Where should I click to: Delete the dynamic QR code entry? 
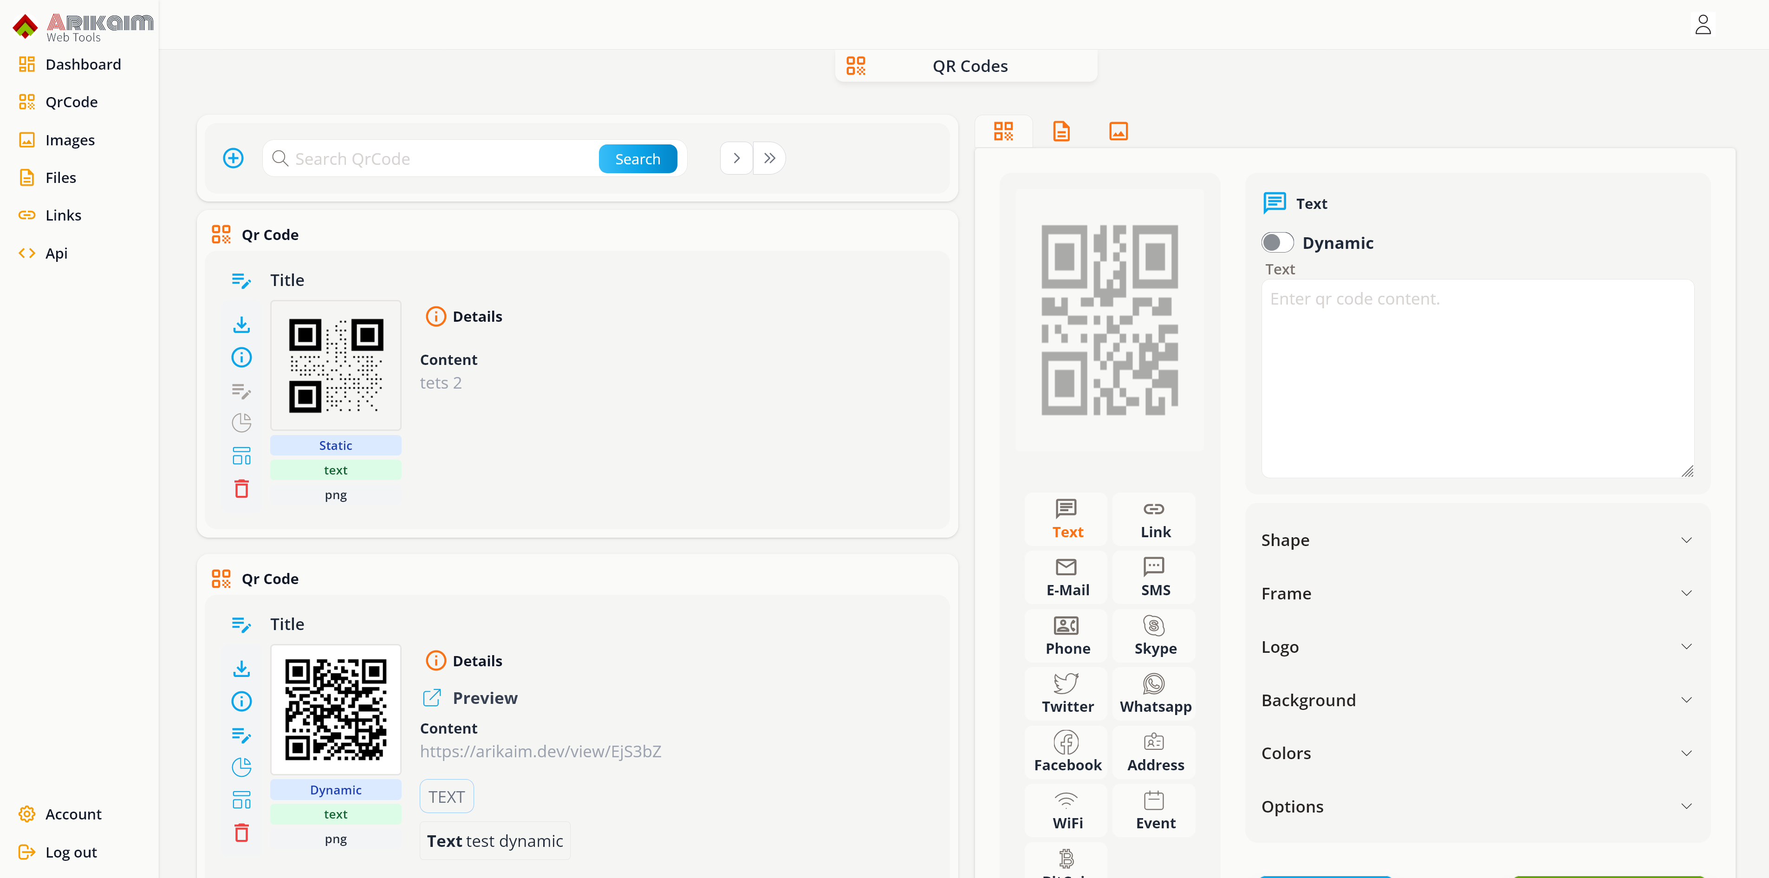click(241, 832)
